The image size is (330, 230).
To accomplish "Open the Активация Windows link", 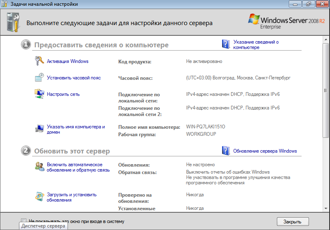I will tap(68, 61).
